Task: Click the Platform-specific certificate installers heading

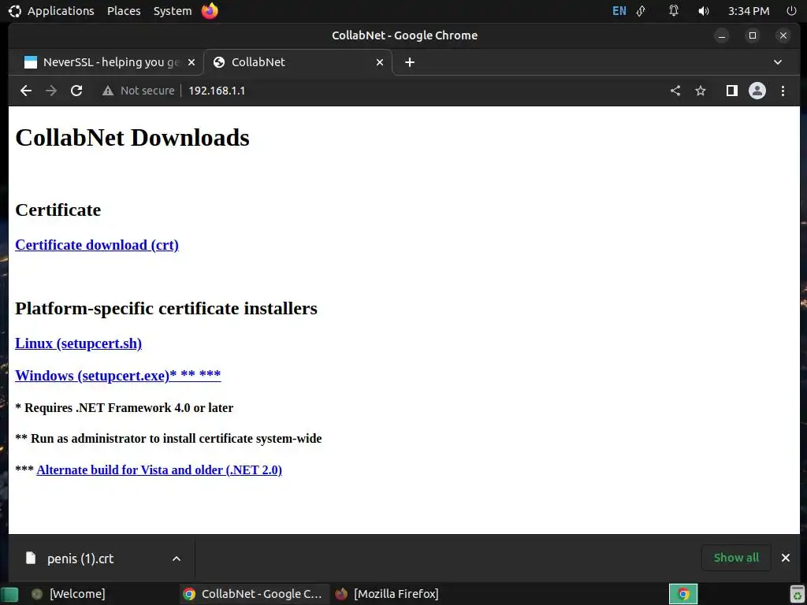Action: point(166,308)
